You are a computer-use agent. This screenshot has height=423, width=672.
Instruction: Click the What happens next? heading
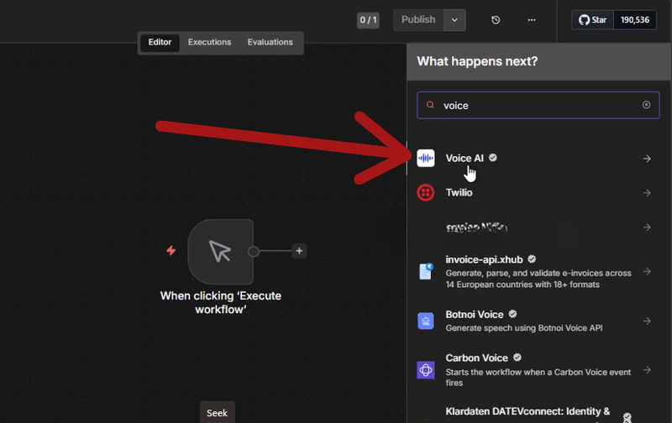[477, 61]
